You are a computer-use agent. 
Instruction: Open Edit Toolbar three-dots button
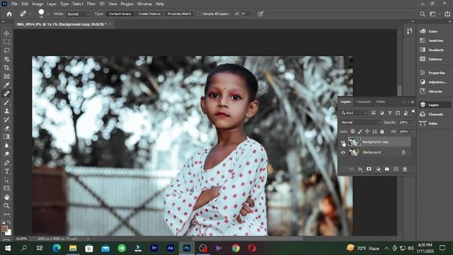tap(6, 214)
